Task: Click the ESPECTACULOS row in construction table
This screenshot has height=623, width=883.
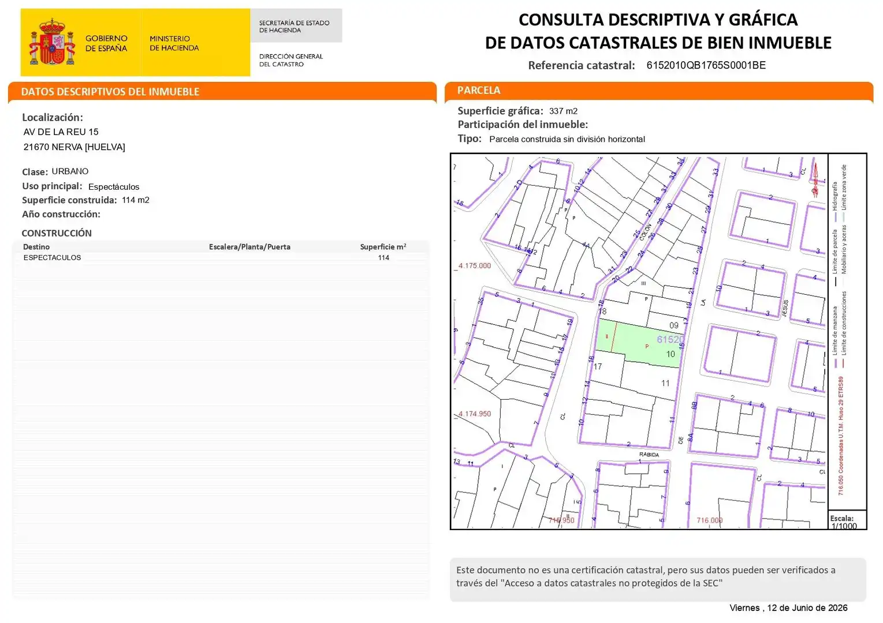Action: [221, 258]
